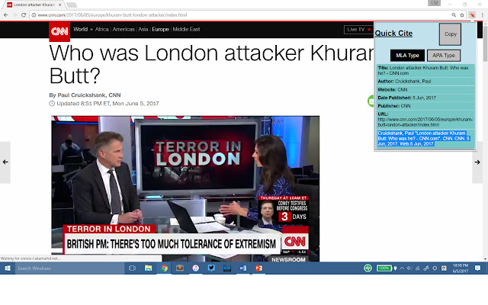Bookmark page with star icon
Screen dimensions: 488x305
pyautogui.click(x=462, y=15)
